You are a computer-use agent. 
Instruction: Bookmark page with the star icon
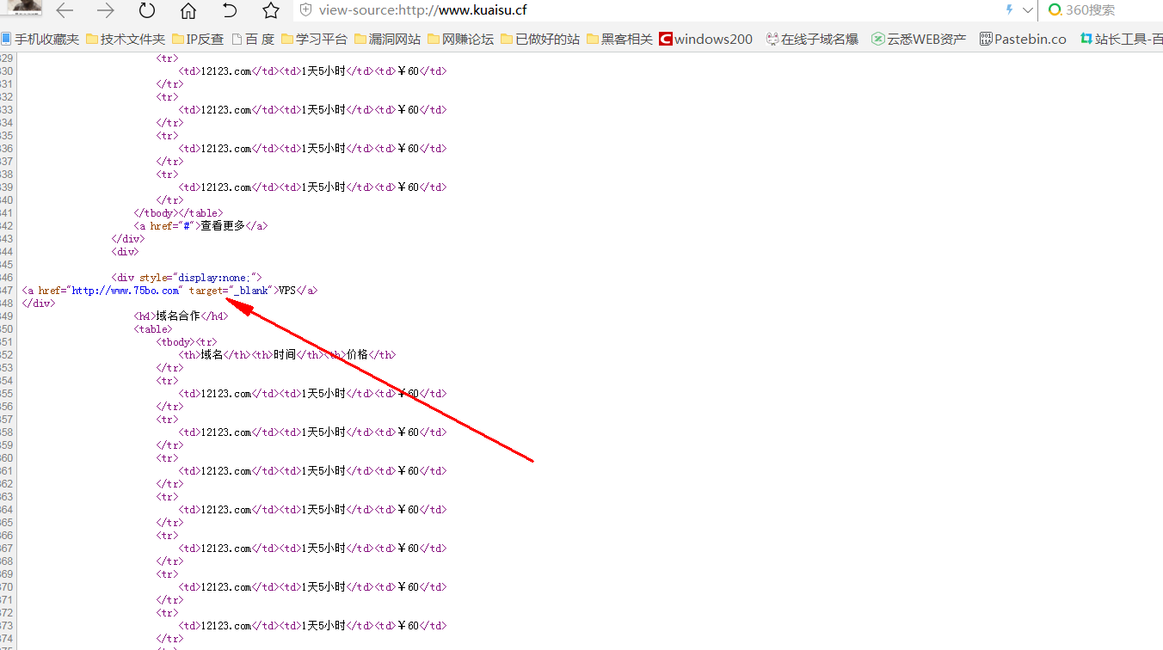[271, 10]
